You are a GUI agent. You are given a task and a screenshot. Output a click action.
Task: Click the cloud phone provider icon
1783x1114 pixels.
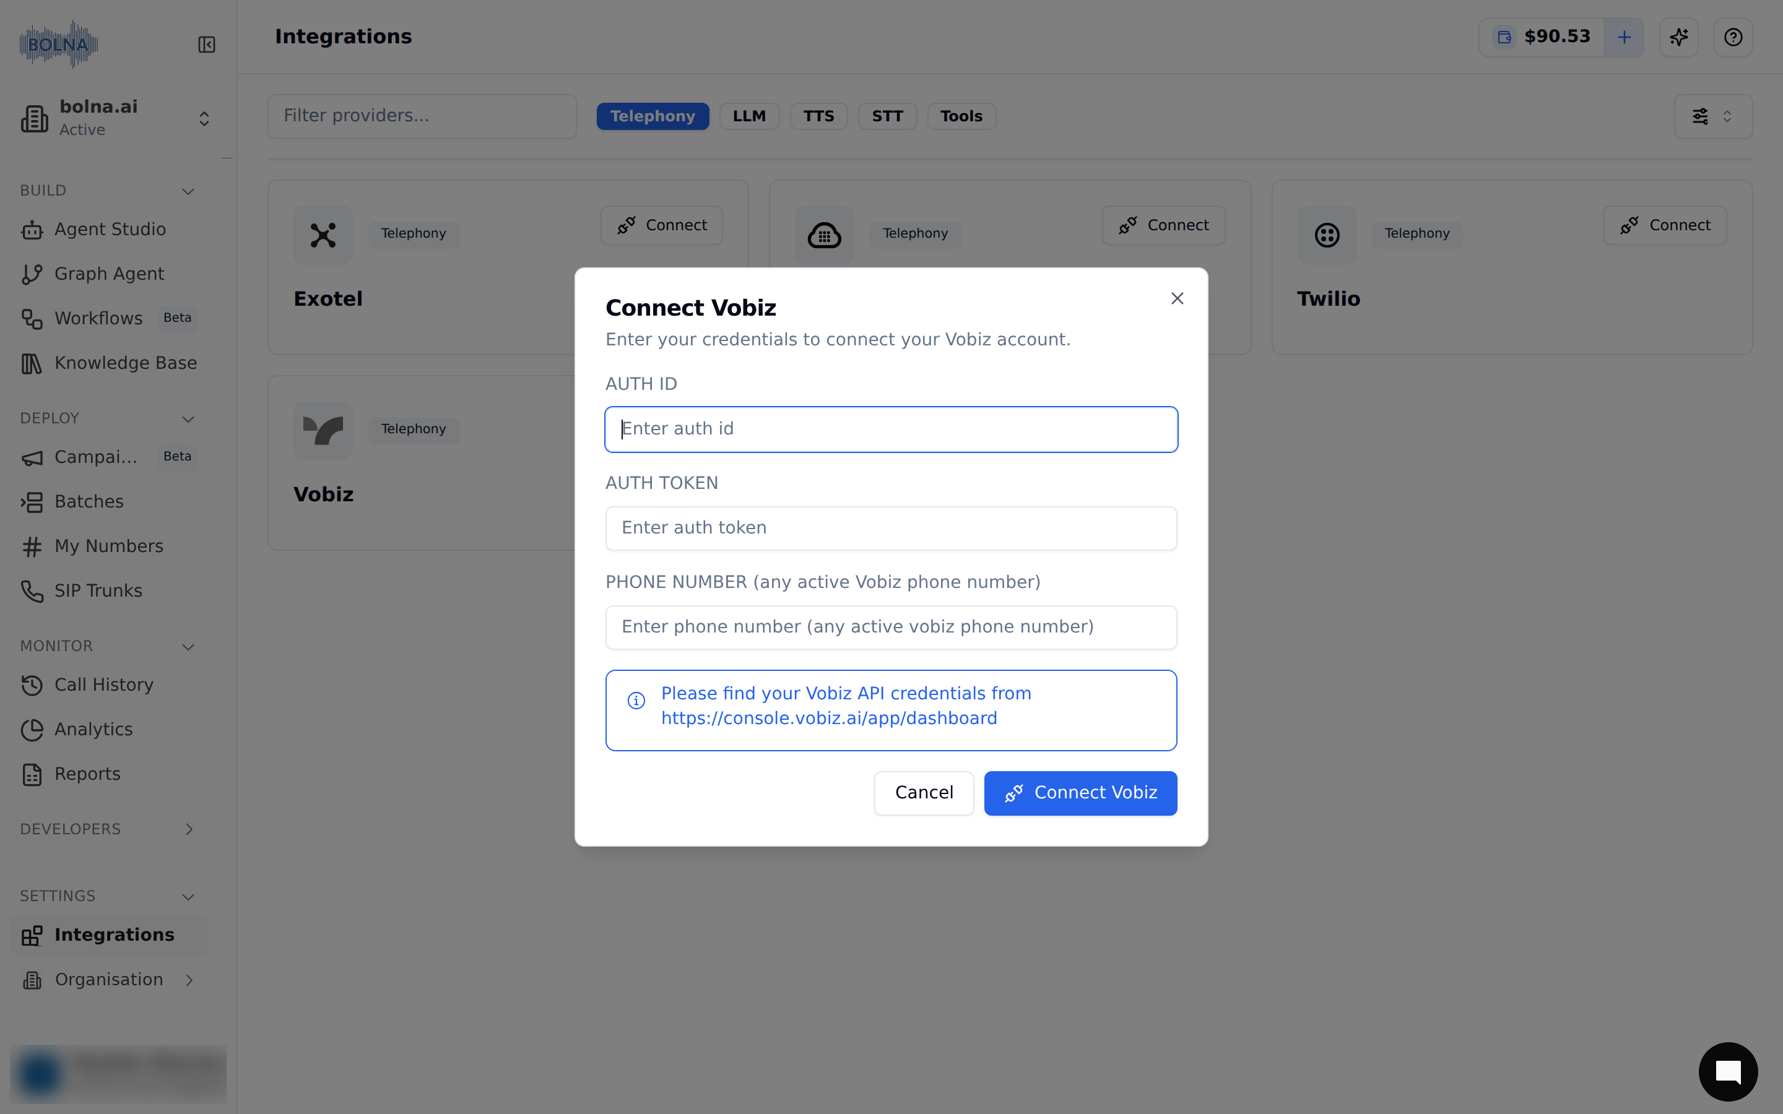pos(825,235)
